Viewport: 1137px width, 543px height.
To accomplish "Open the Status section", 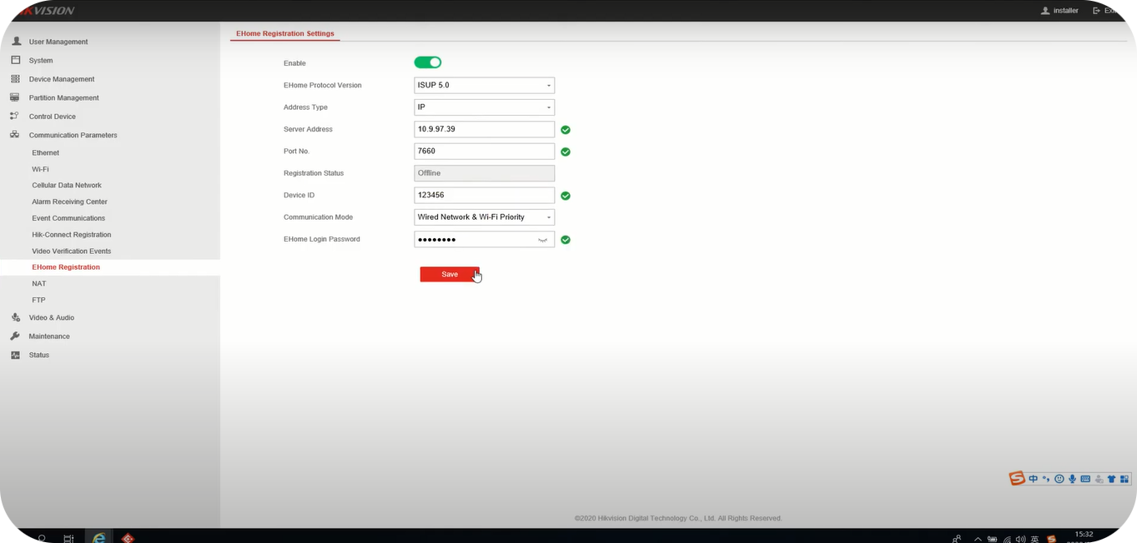I will (38, 355).
